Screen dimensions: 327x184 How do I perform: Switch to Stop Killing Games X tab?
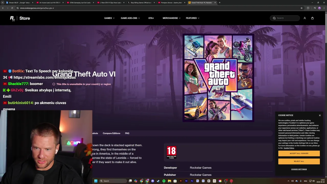tap(141, 3)
